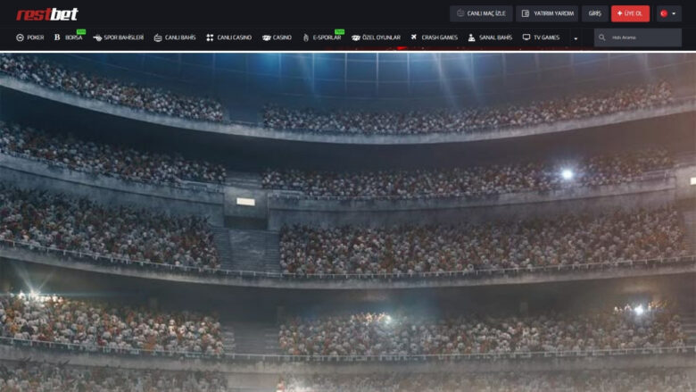Launch Crash Games rocket icon

414,38
